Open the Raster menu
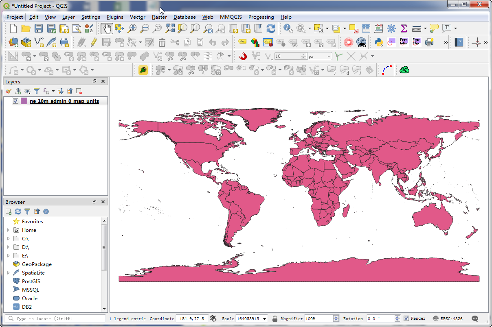The height and width of the screenshot is (327, 492). point(159,17)
